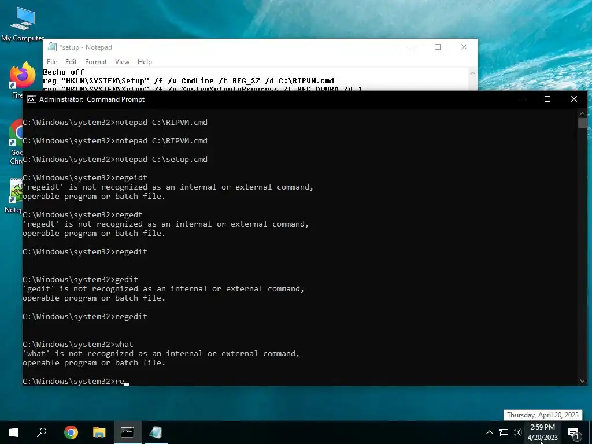Open the Help menu in Notepad
Viewport: 592px width, 444px height.
pyautogui.click(x=145, y=61)
